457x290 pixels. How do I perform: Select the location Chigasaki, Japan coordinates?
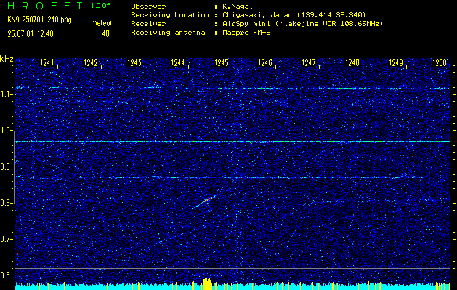tap(294, 14)
